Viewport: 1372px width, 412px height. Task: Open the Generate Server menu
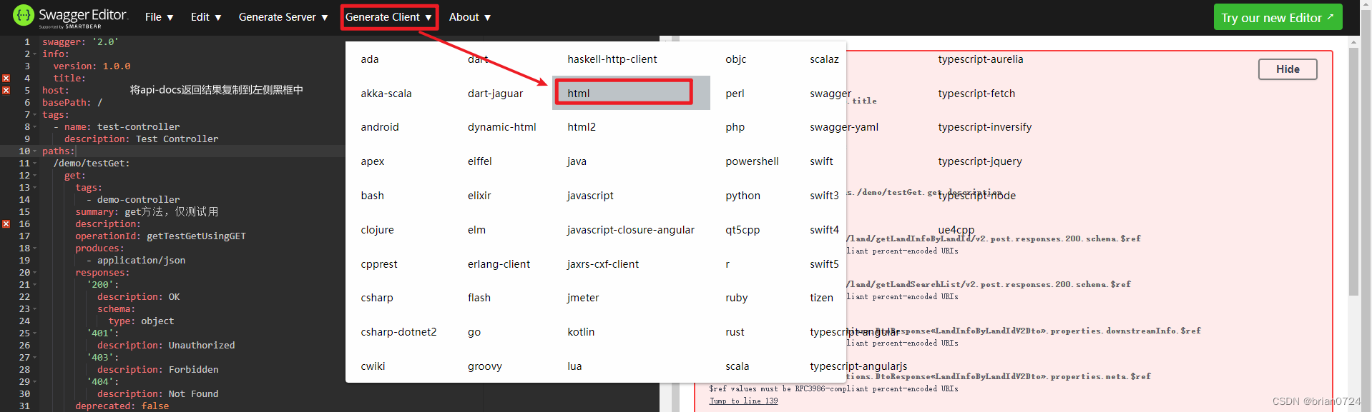(x=283, y=17)
